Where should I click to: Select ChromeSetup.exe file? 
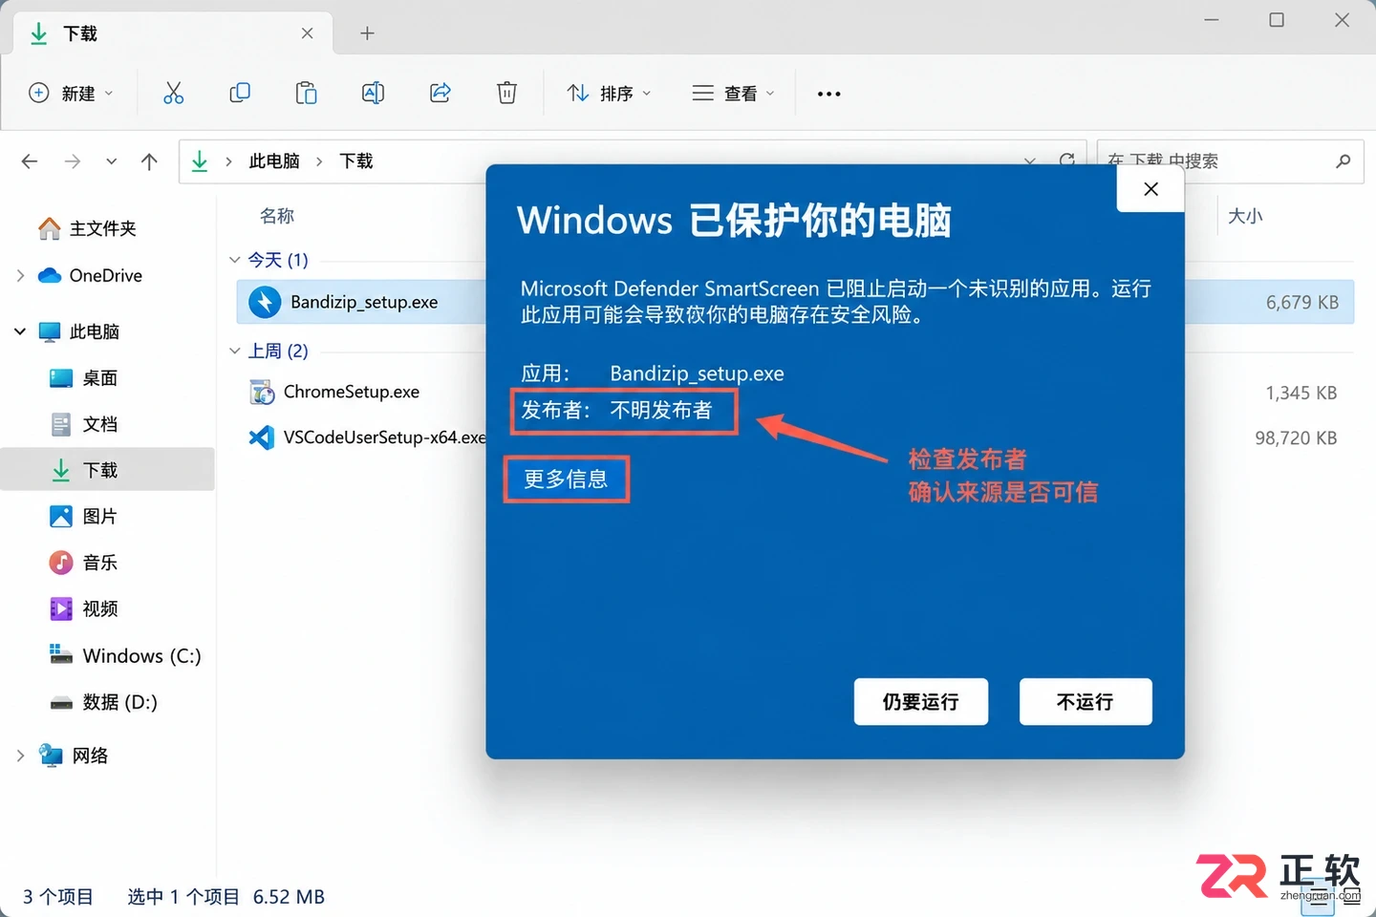pos(351,392)
